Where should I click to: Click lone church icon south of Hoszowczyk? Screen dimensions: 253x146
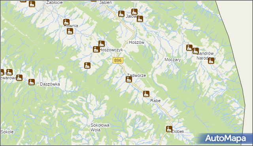(87, 66)
